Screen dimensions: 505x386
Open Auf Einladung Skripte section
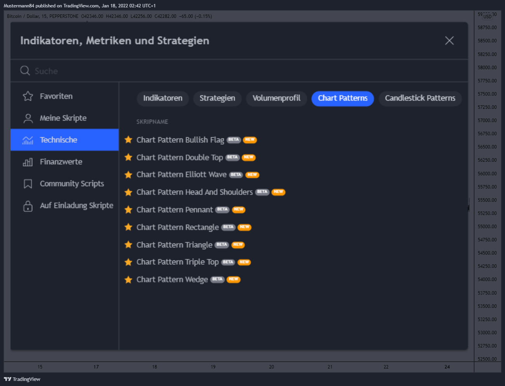[64, 205]
